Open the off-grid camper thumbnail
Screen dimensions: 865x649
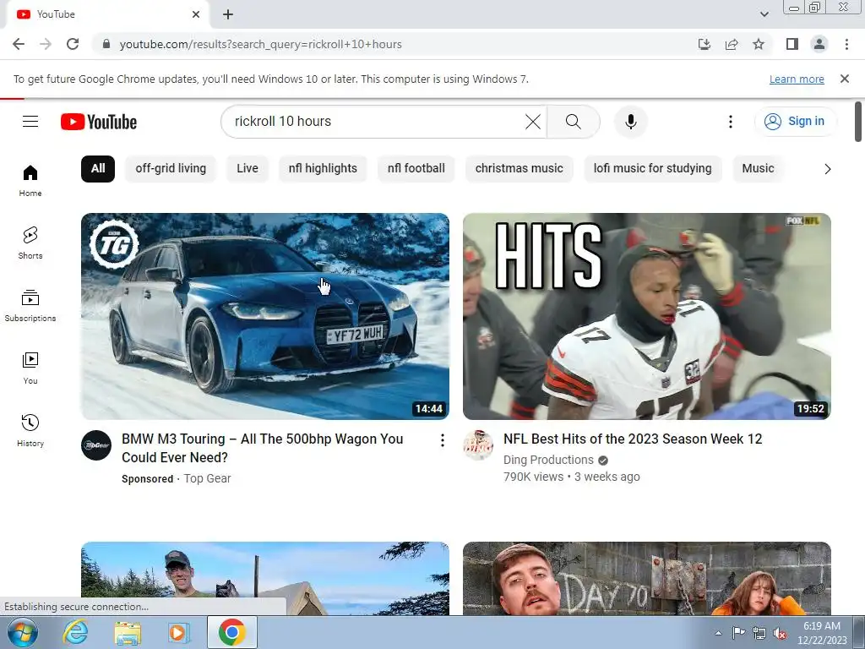click(264, 578)
